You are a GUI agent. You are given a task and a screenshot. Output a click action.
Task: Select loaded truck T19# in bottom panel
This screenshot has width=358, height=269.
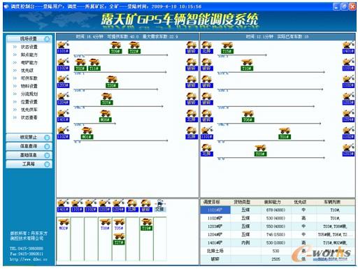coord(147,224)
